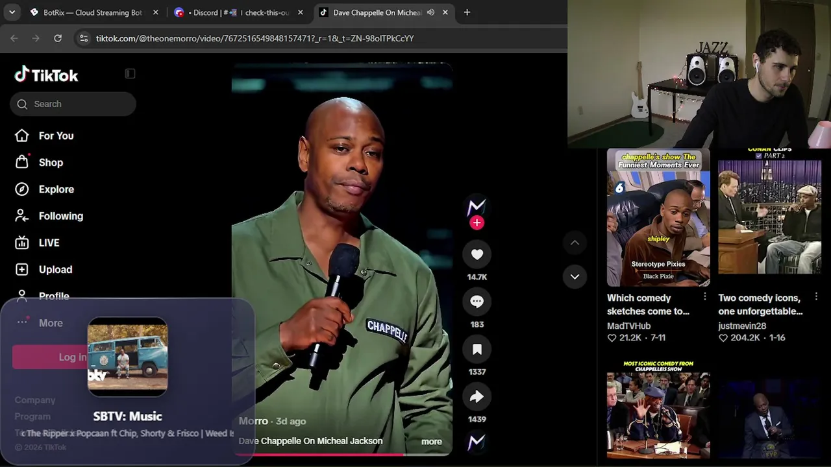Select the Dave Chappelle TikTok browser tab
This screenshot has width=831, height=467.
click(384, 12)
